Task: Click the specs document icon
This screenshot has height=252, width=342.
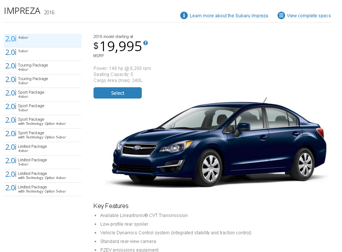Action: click(281, 15)
